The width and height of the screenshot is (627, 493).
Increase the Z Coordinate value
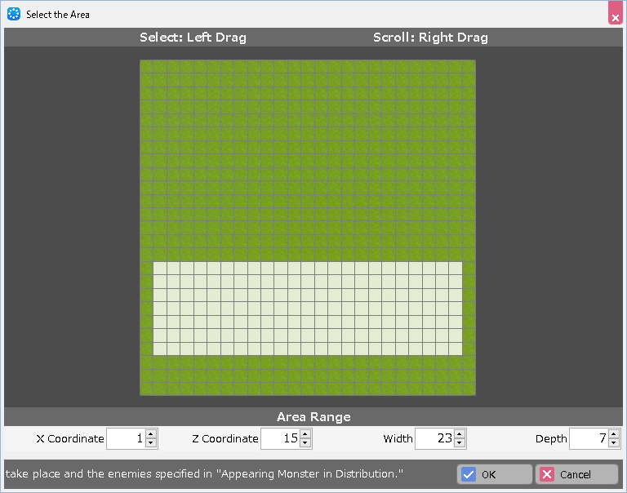[x=305, y=433]
